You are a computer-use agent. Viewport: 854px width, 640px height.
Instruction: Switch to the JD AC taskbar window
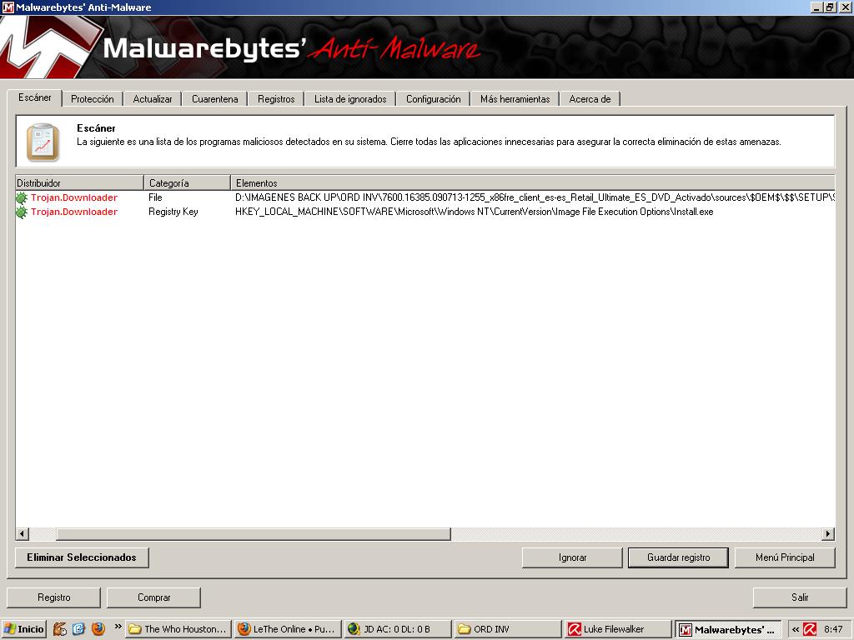399,629
